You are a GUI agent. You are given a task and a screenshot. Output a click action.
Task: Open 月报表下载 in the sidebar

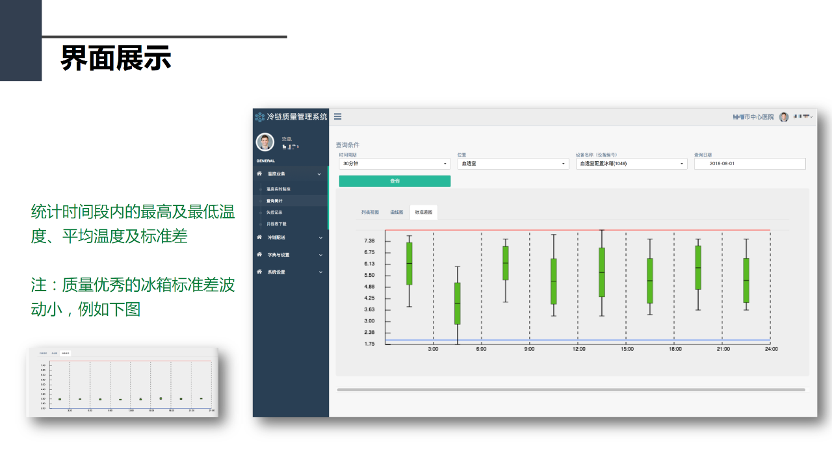[276, 224]
